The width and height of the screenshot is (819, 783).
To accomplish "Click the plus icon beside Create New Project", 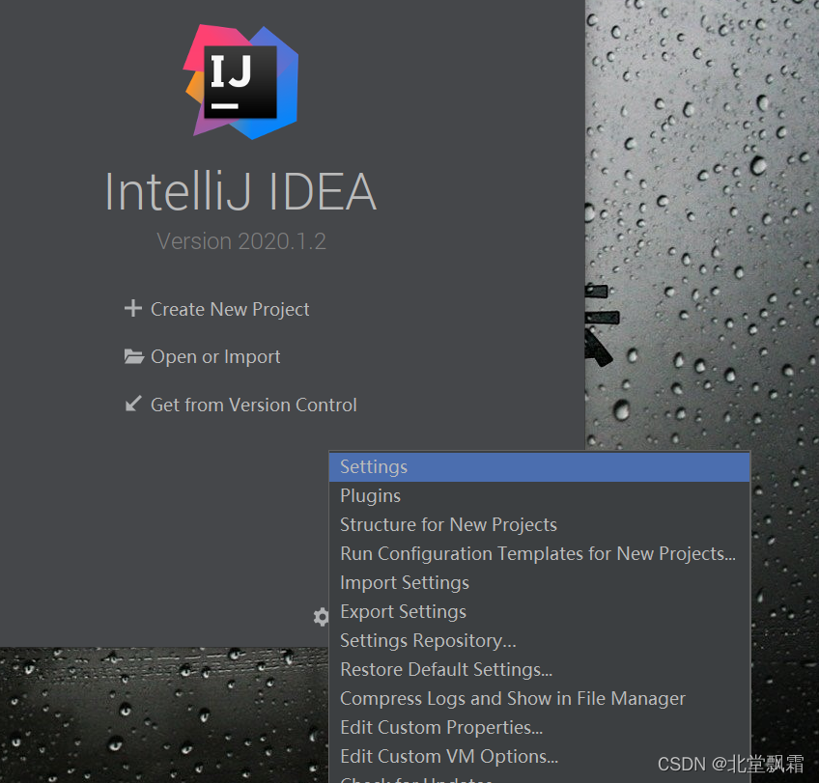I will [x=133, y=308].
